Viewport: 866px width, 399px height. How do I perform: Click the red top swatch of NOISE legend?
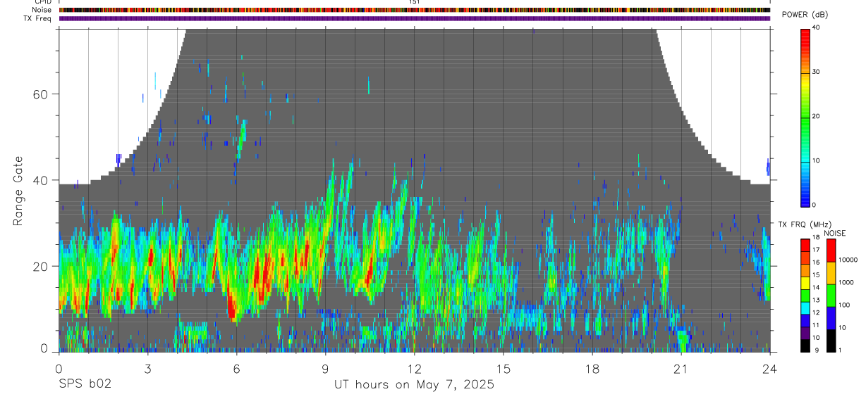[x=831, y=251]
